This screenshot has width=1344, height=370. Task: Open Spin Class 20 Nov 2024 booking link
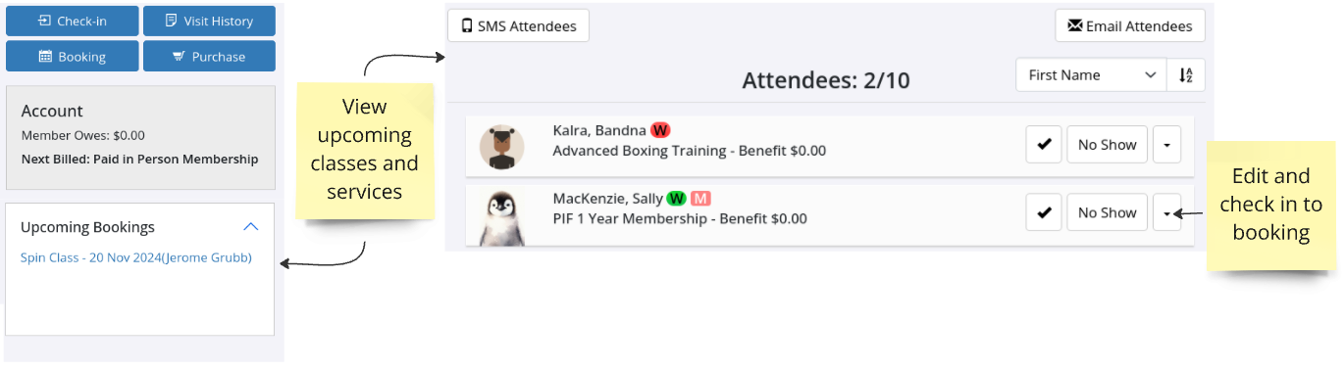[x=136, y=258]
